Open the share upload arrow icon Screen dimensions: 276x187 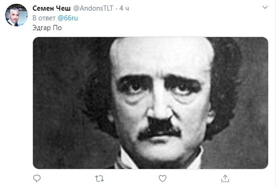point(225,178)
